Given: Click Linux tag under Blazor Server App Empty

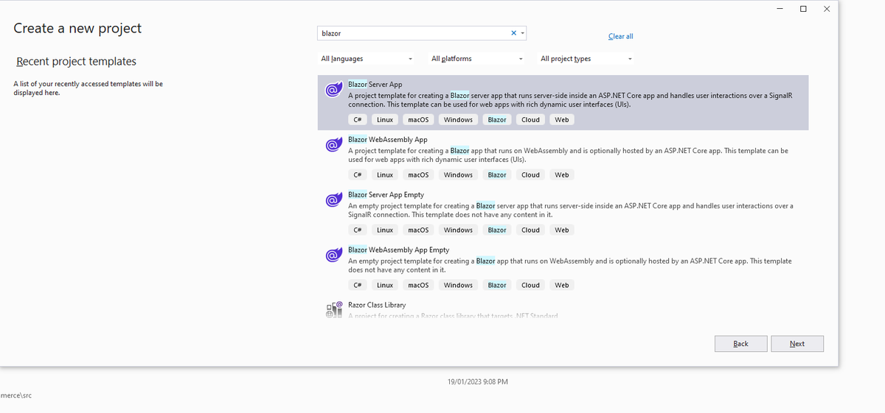Looking at the screenshot, I should (385, 230).
